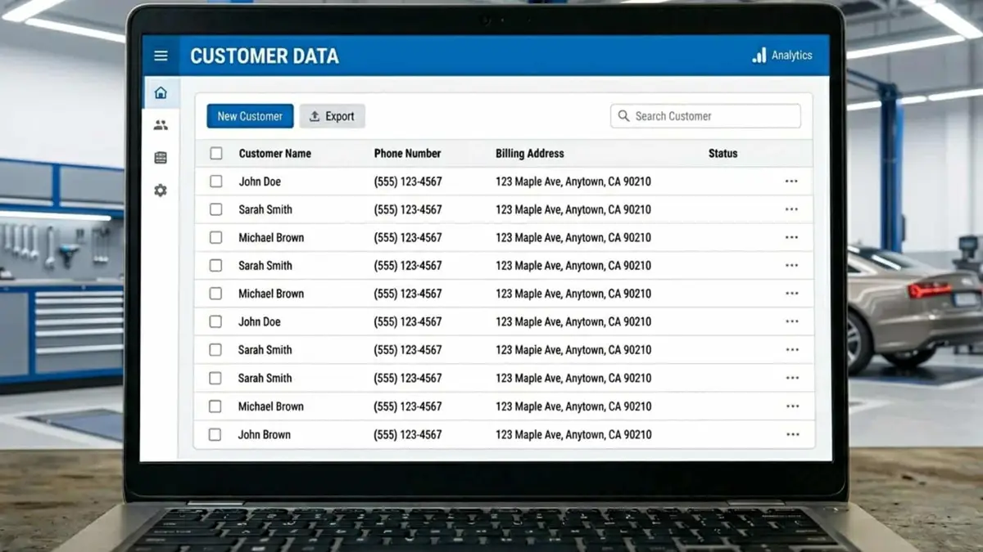Sort by the Customer Name column header
Viewport: 983px width, 552px height.
(274, 153)
